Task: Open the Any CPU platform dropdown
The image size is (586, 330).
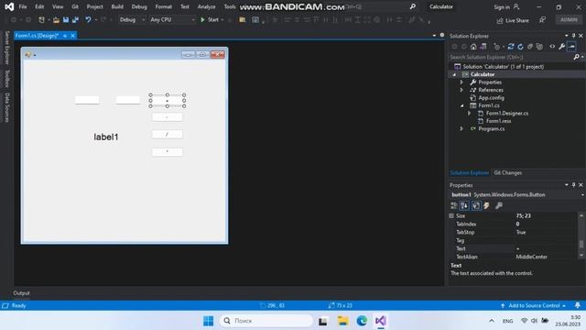Action: (172, 20)
